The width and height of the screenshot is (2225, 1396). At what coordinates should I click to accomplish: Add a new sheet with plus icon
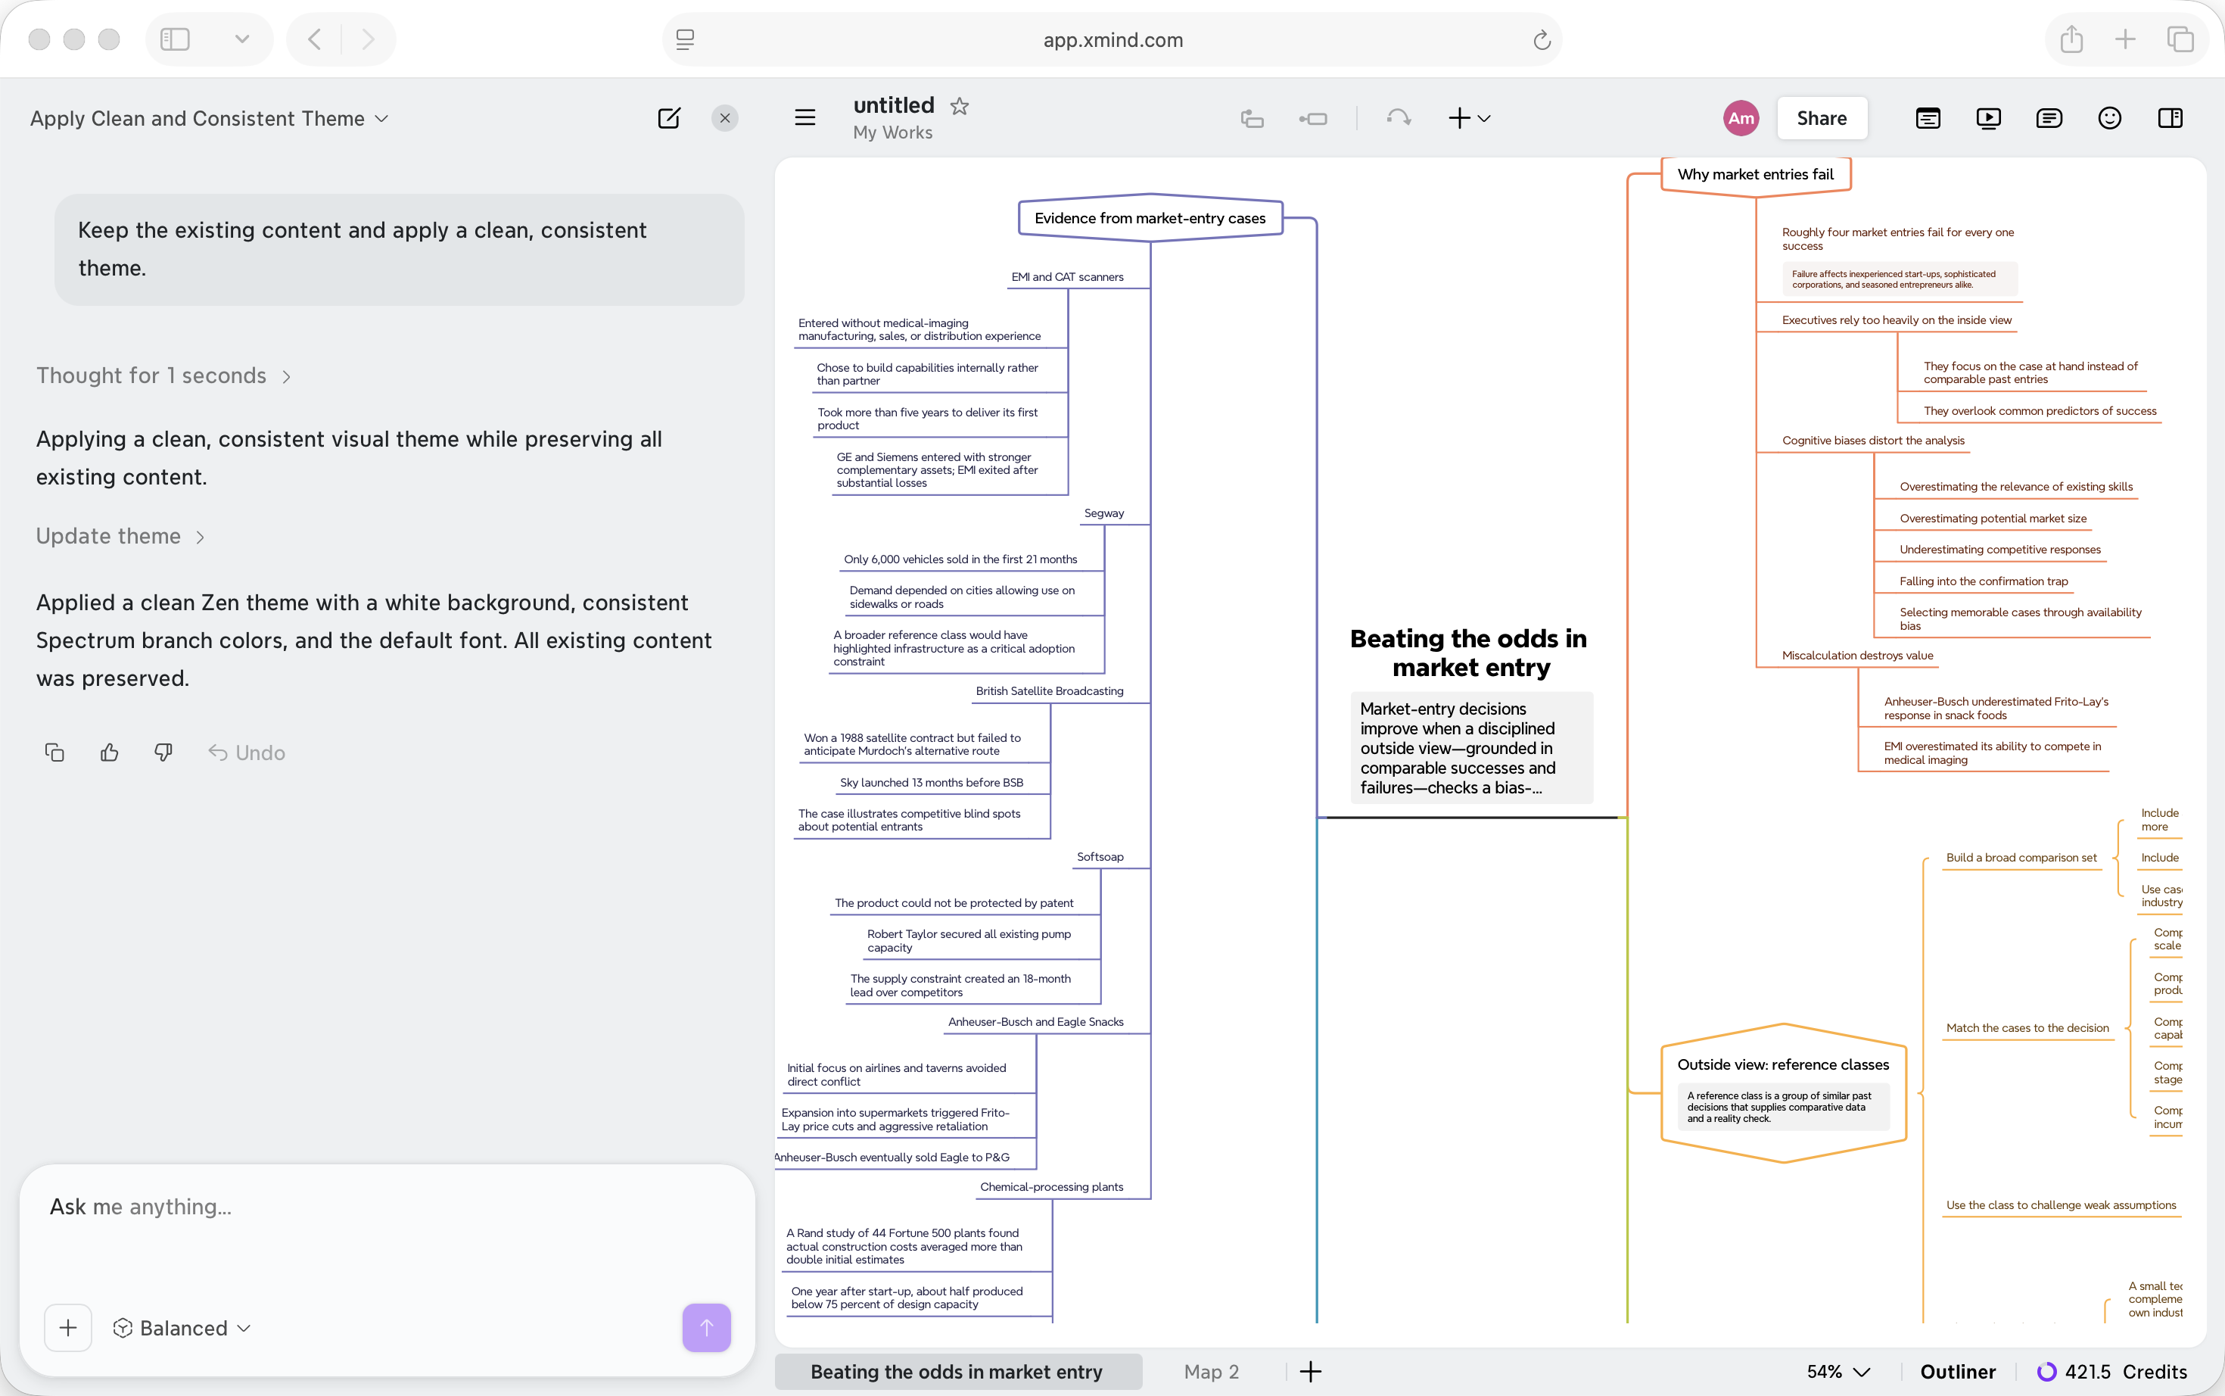pos(1311,1372)
